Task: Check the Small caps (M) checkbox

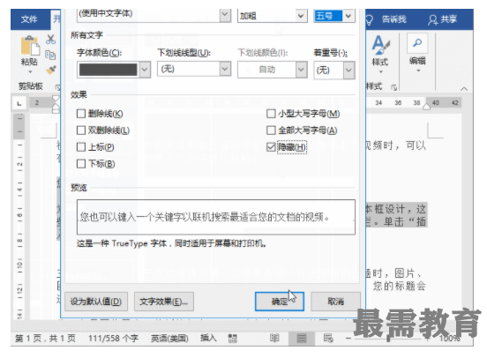Action: coord(271,114)
